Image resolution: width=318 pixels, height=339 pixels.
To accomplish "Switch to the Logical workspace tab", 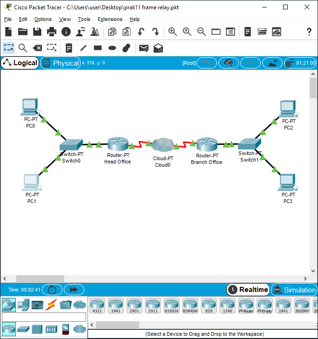I will click(x=20, y=63).
